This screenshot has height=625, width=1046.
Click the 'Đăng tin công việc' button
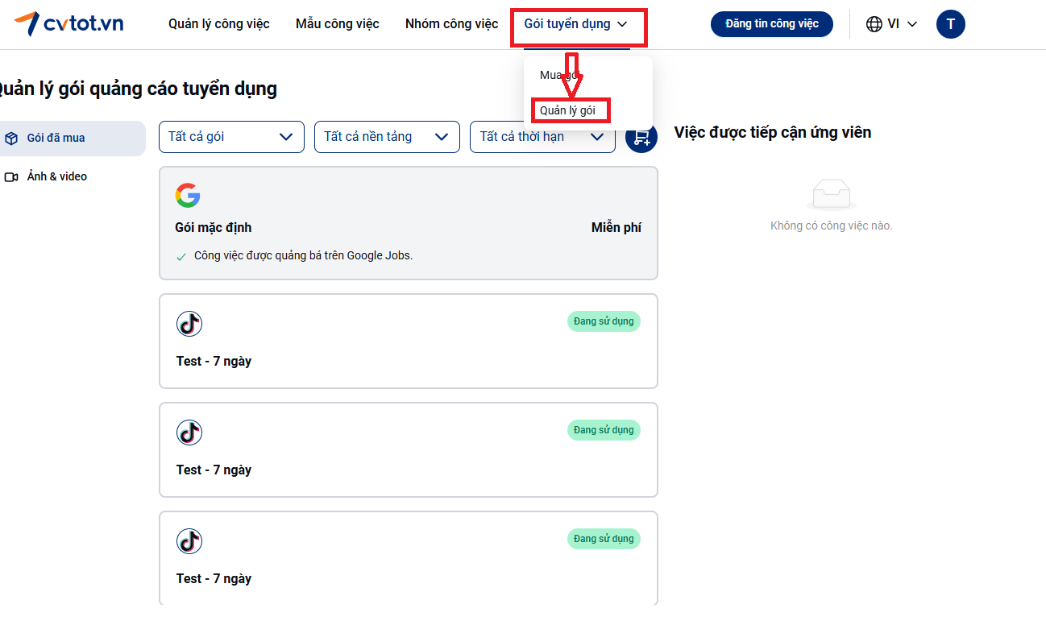[x=771, y=24]
